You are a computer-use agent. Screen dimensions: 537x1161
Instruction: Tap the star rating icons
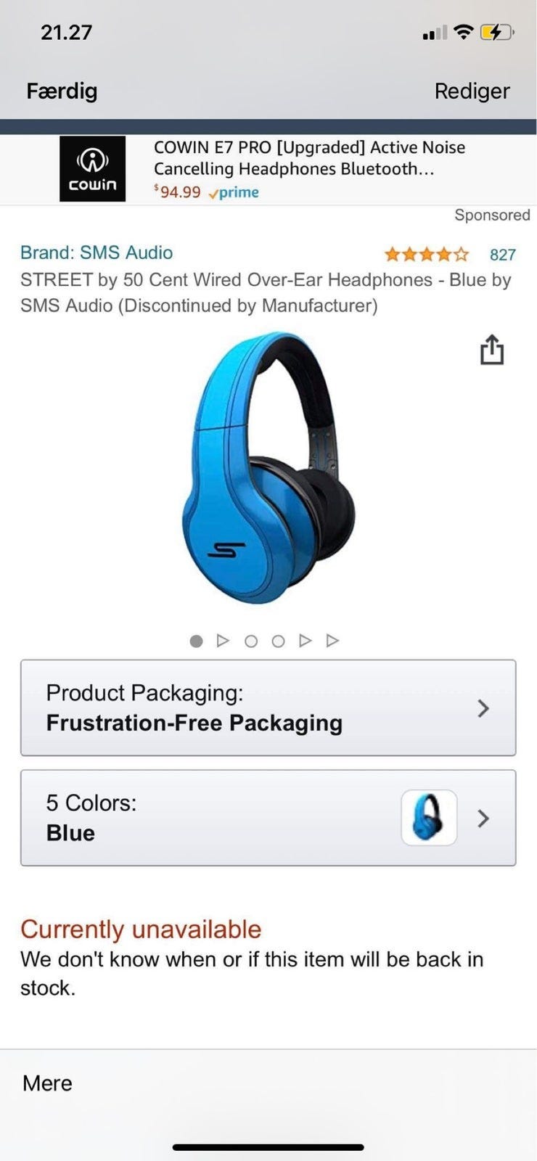[x=427, y=254]
